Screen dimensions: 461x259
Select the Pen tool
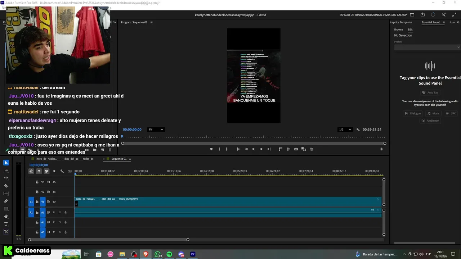(x=6, y=201)
